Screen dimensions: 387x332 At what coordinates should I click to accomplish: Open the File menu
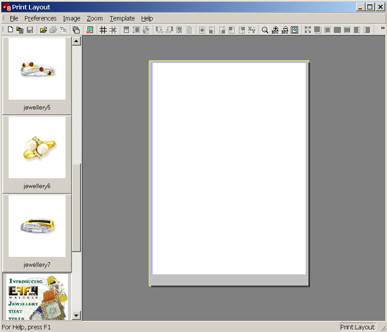click(14, 18)
